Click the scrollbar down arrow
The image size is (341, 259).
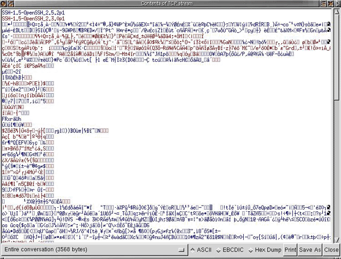335,239
